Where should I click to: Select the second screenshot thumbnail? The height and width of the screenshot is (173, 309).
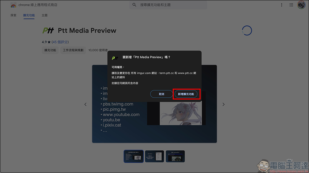click(154, 156)
